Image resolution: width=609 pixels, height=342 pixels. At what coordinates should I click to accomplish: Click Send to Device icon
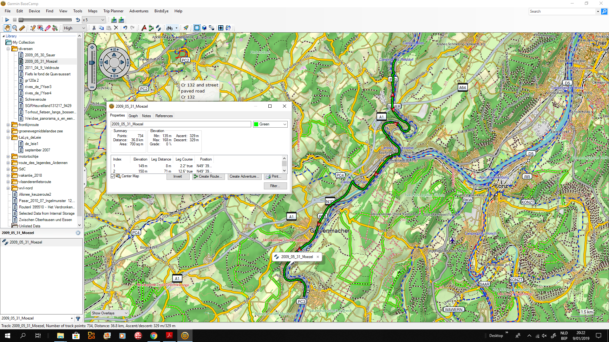click(114, 20)
